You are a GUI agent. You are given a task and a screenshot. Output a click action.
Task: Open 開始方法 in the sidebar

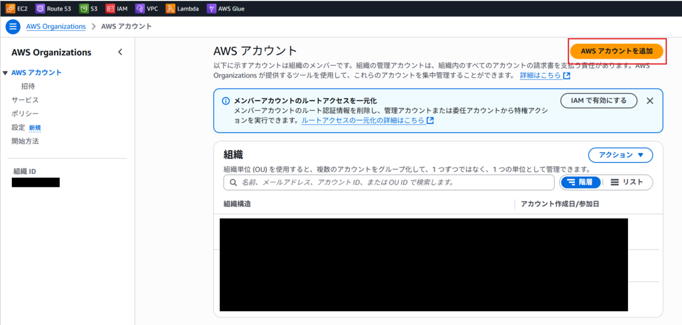(x=25, y=141)
